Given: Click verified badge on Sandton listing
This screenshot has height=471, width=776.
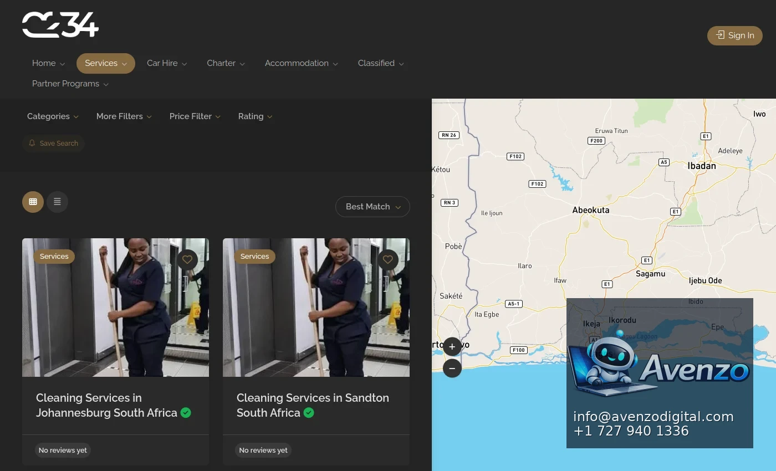Looking at the screenshot, I should (309, 413).
